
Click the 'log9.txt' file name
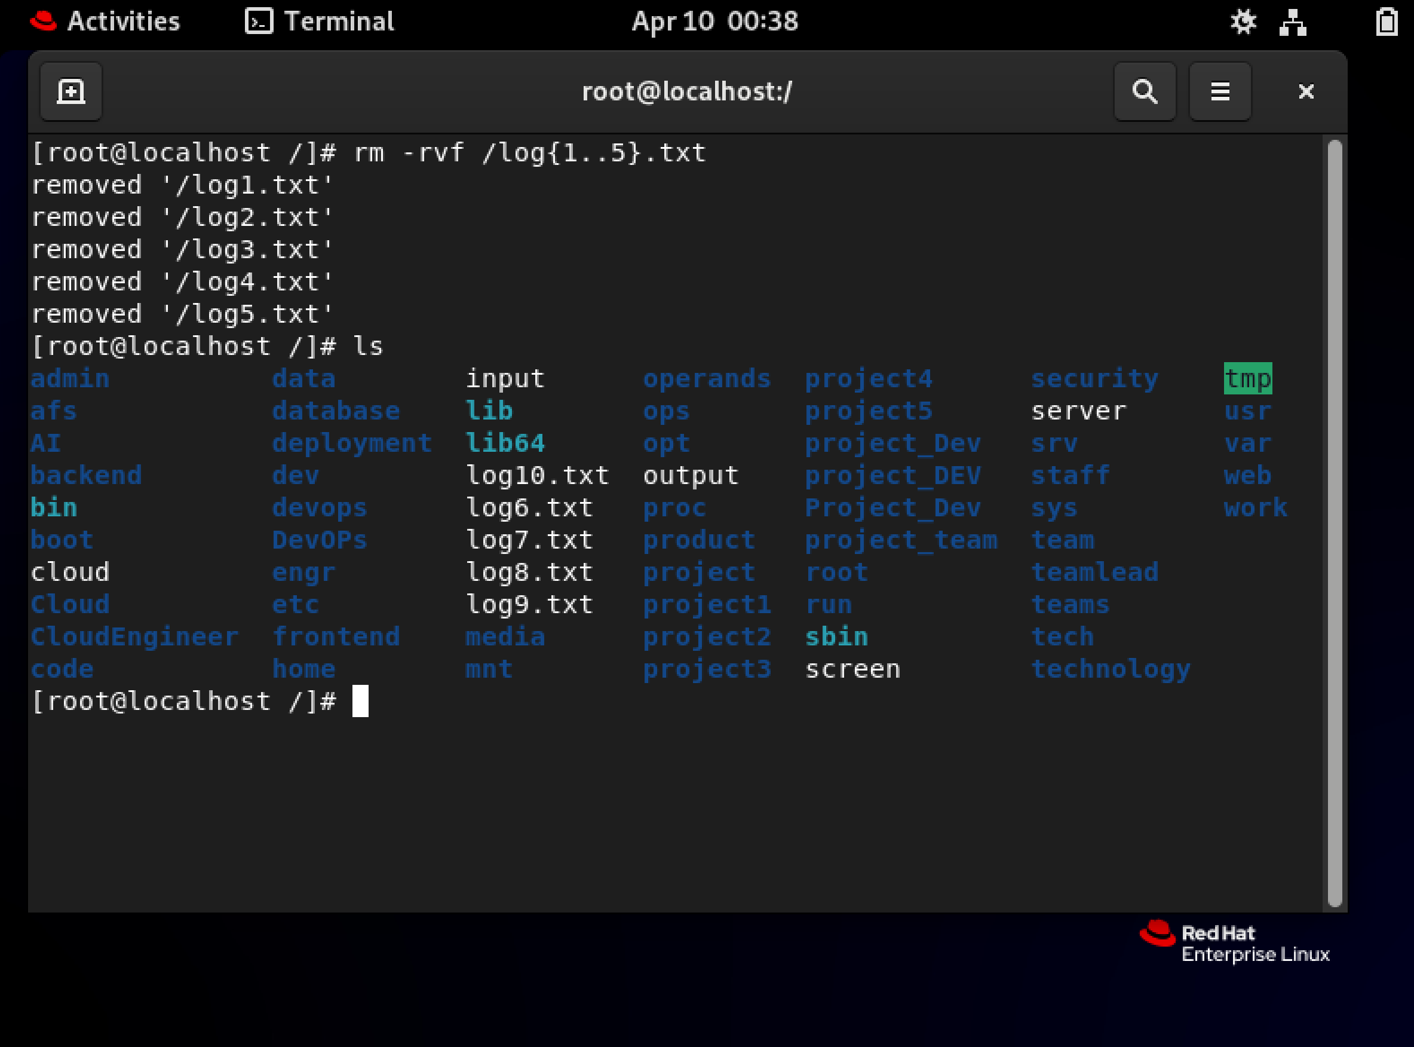pyautogui.click(x=530, y=605)
